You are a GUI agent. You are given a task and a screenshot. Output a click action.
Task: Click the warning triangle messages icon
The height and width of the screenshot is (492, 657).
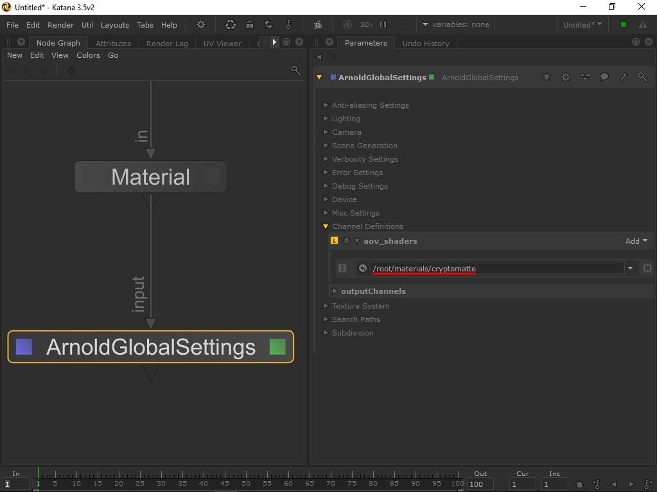(x=643, y=24)
